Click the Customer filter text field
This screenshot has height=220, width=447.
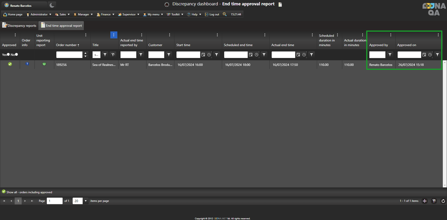point(156,55)
